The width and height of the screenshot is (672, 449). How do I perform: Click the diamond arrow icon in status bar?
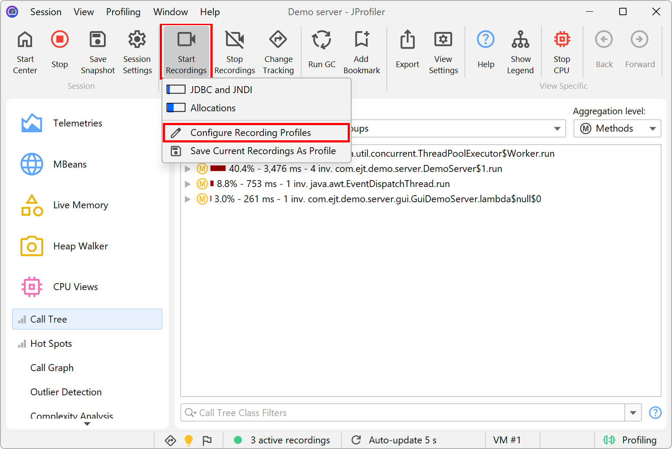pos(171,440)
